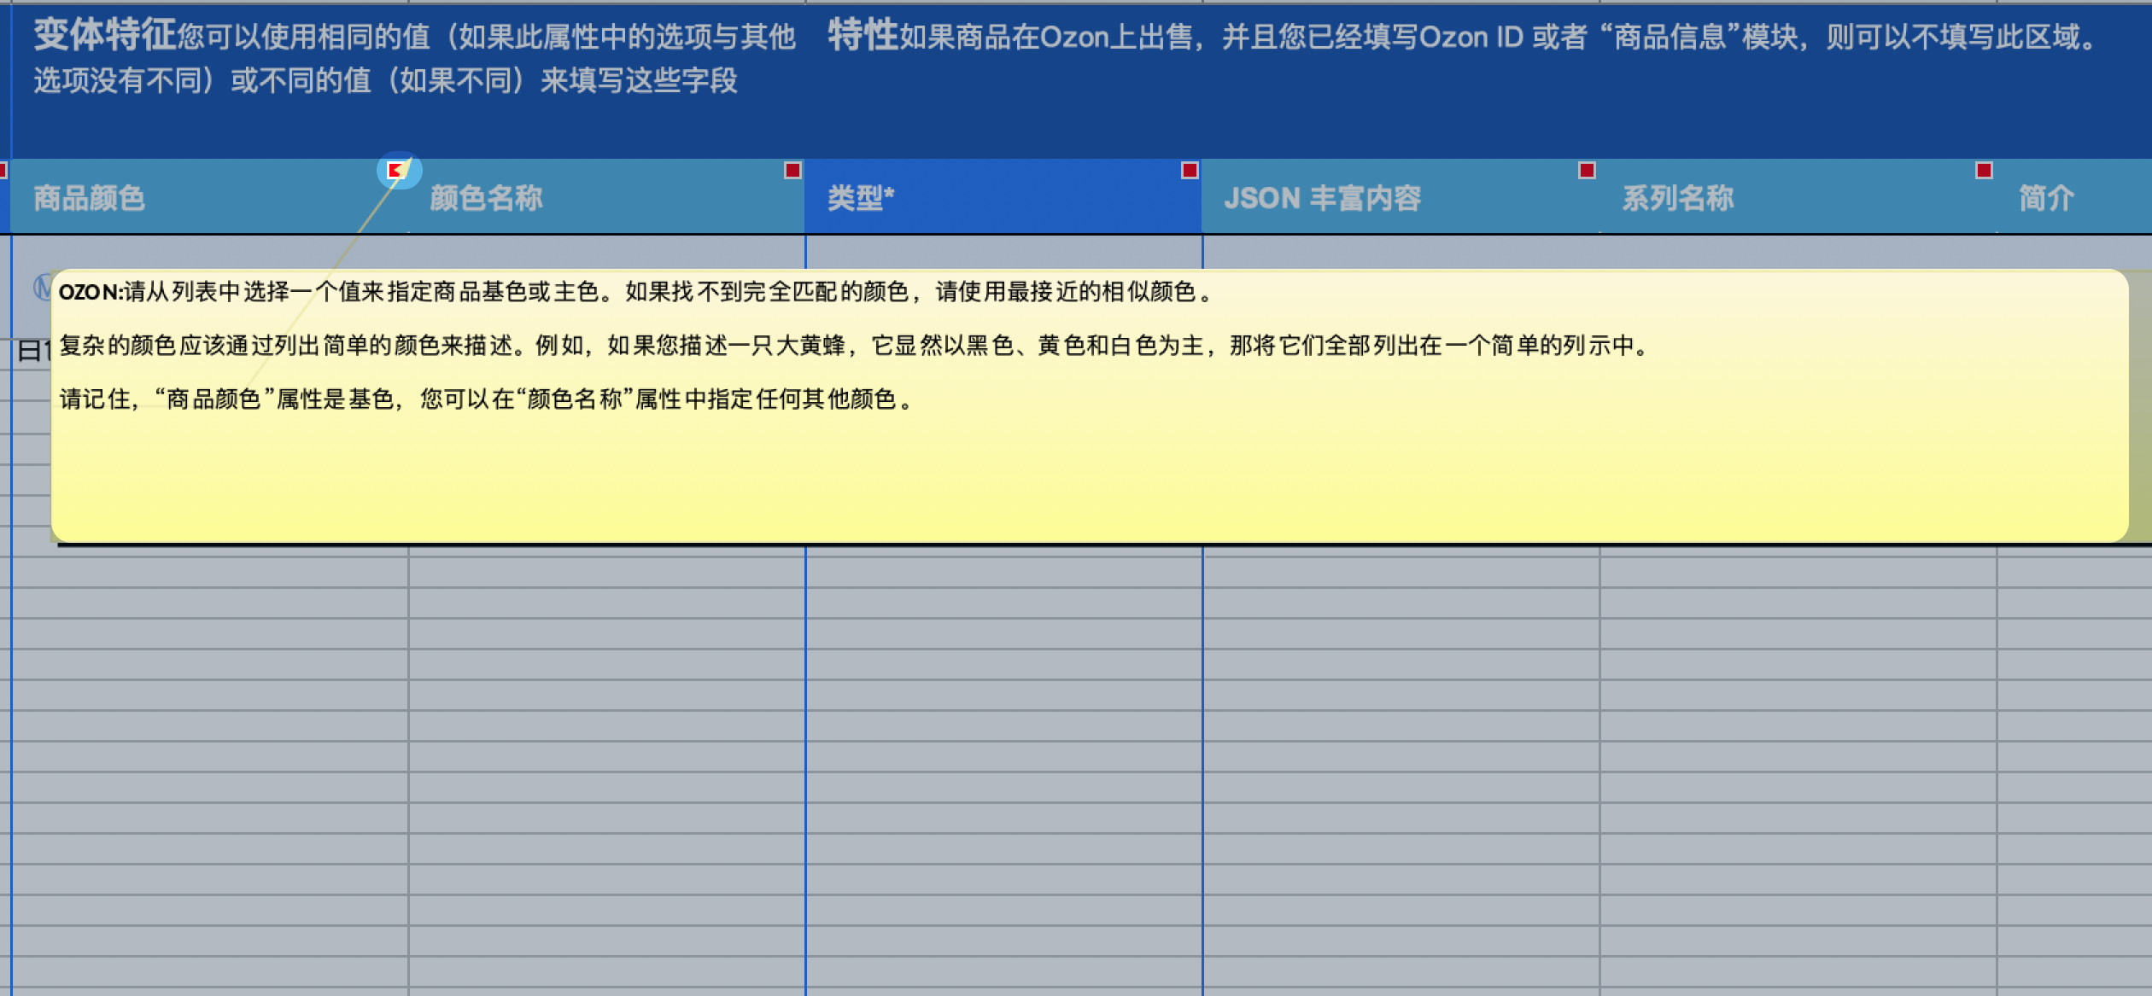Click comment marker on JSON 丰富内容 header
Viewport: 2152px width, 996px height.
pyautogui.click(x=1587, y=171)
